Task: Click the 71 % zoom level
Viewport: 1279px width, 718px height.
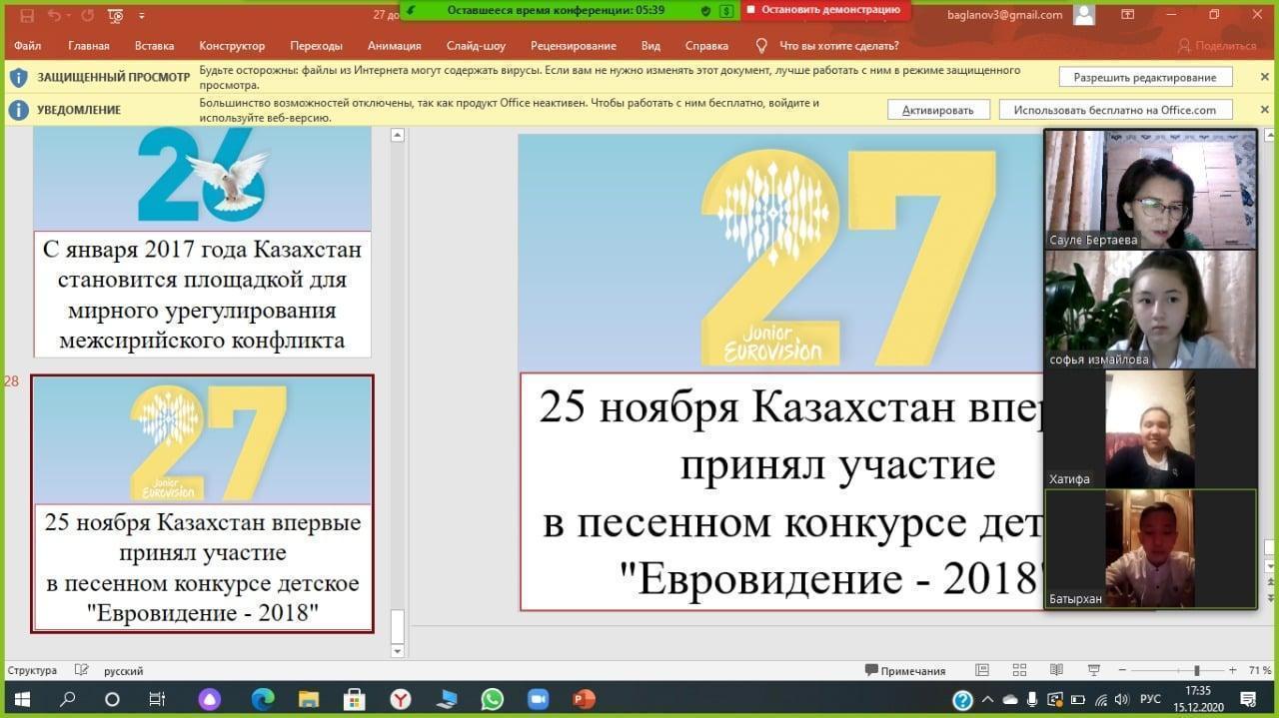Action: coord(1259,671)
